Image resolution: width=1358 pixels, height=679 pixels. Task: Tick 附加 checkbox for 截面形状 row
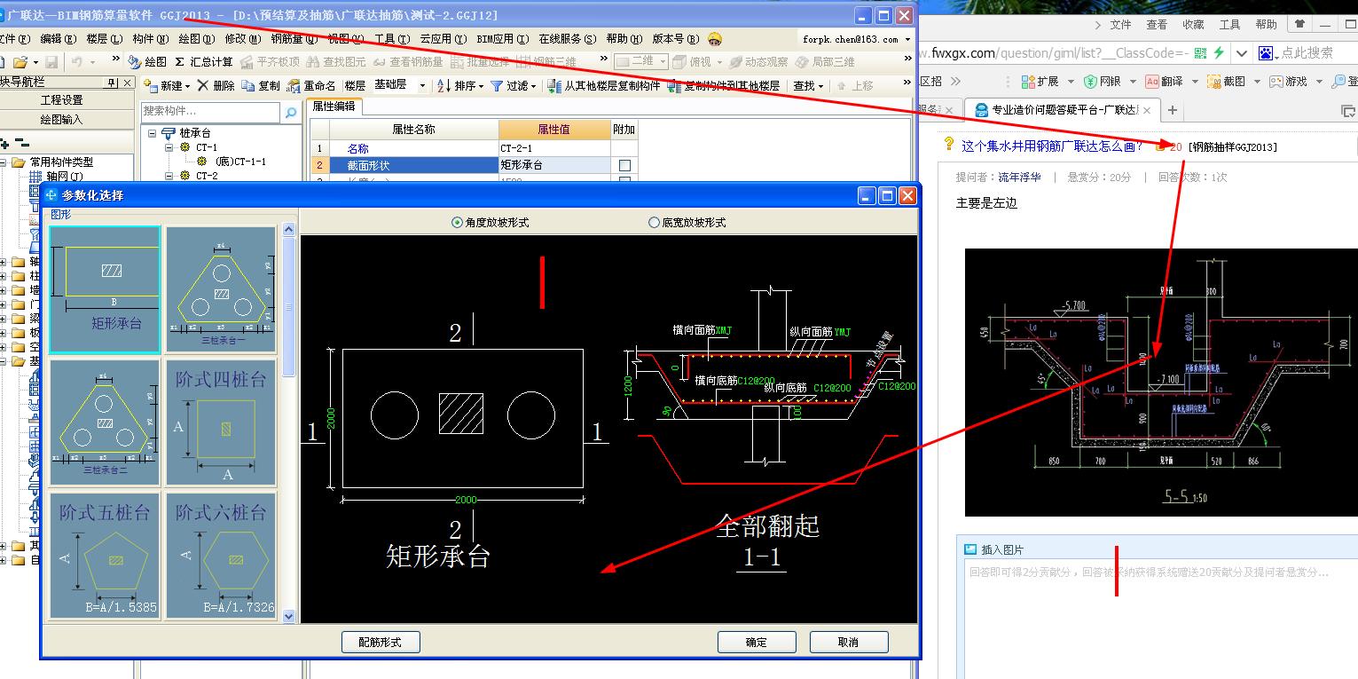coord(624,165)
